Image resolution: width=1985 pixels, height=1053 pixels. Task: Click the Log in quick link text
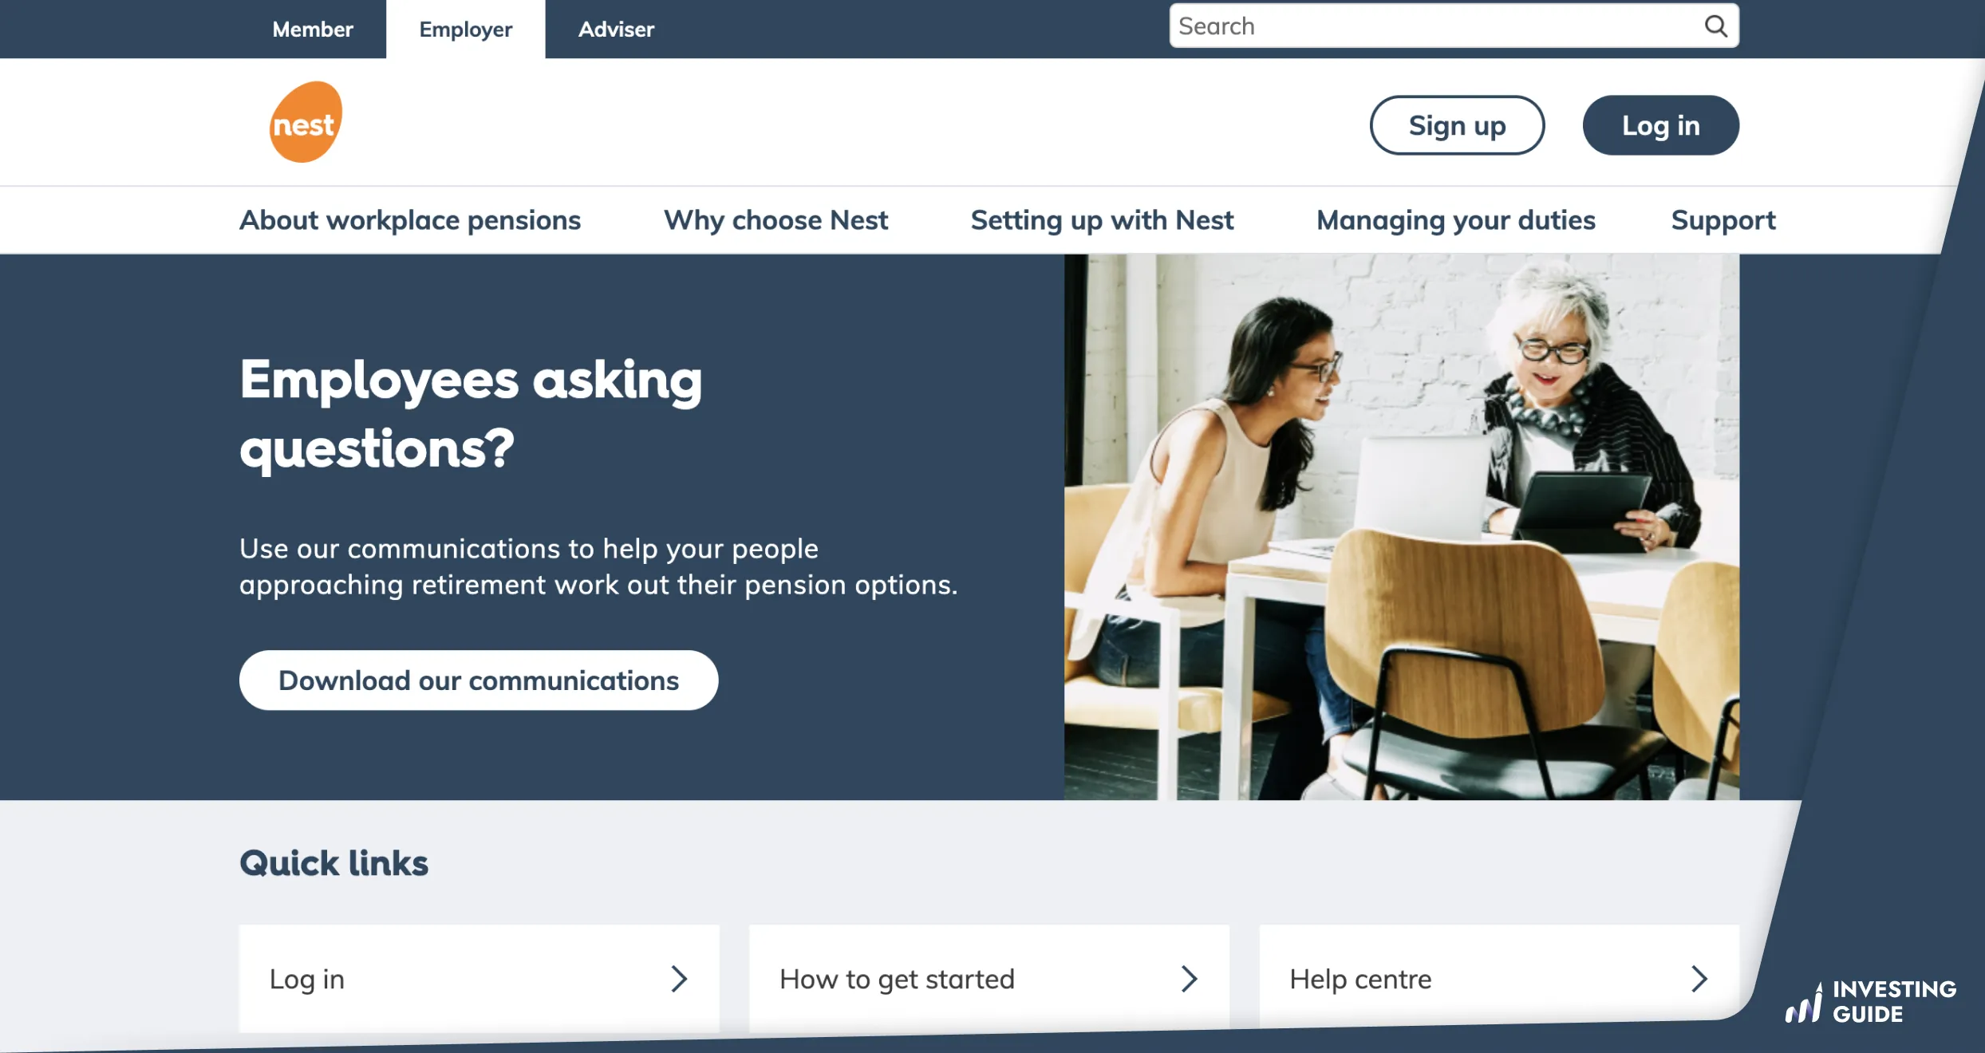point(306,978)
